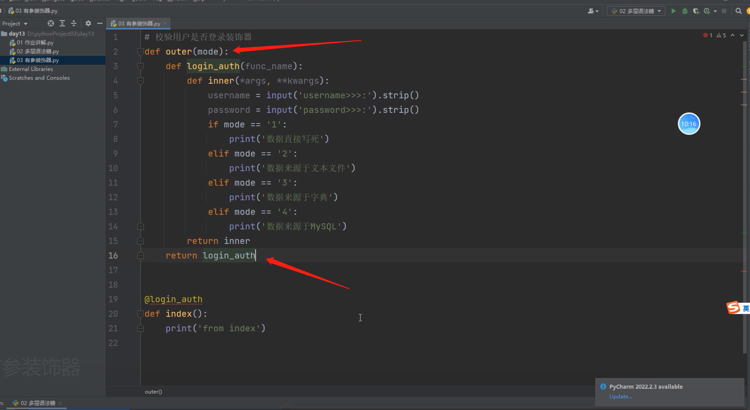750x410 pixels.
Task: Click the Select Opened File crosshair icon
Action: pyautogui.click(x=51, y=23)
